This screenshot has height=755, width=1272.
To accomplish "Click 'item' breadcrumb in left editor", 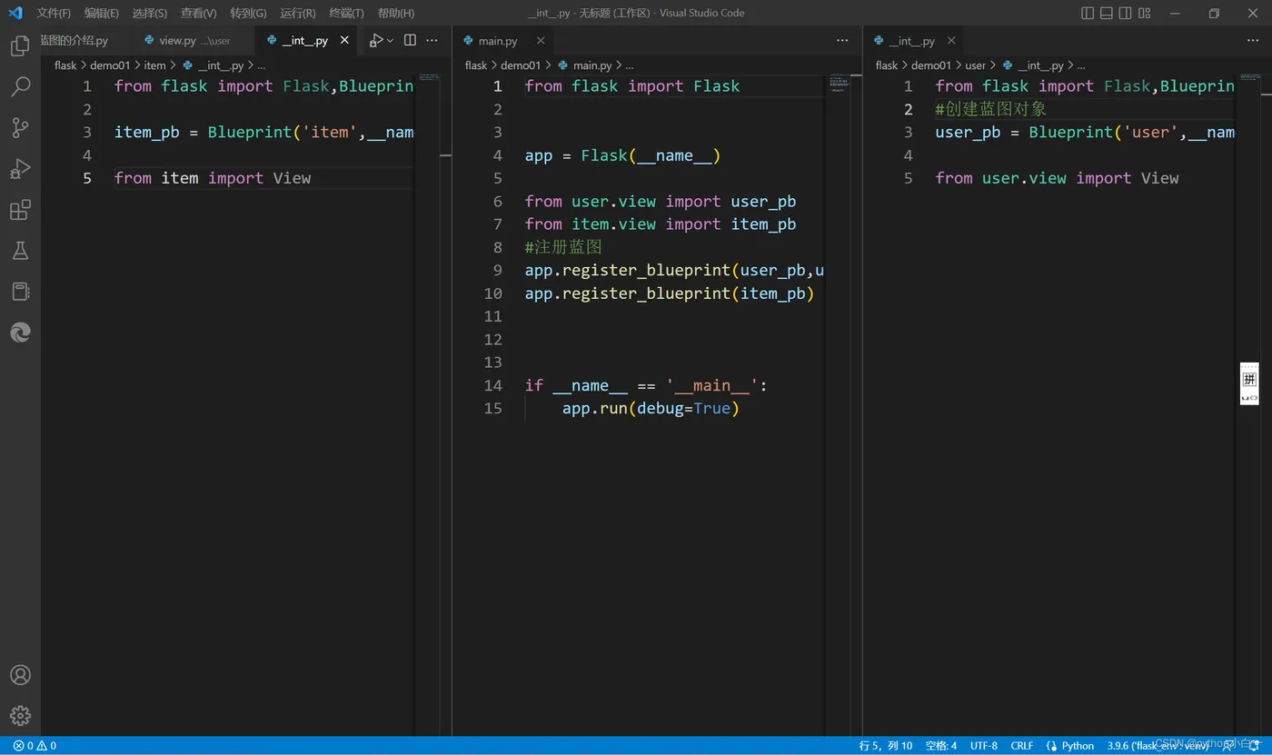I will [155, 65].
